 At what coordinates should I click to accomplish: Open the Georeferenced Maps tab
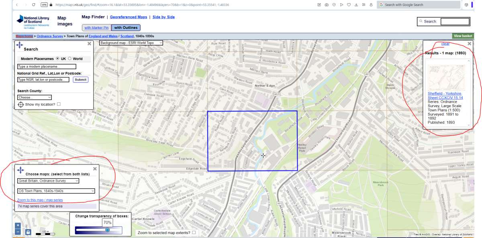point(129,17)
